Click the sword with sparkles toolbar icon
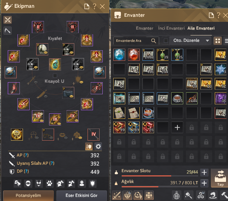 117,195
